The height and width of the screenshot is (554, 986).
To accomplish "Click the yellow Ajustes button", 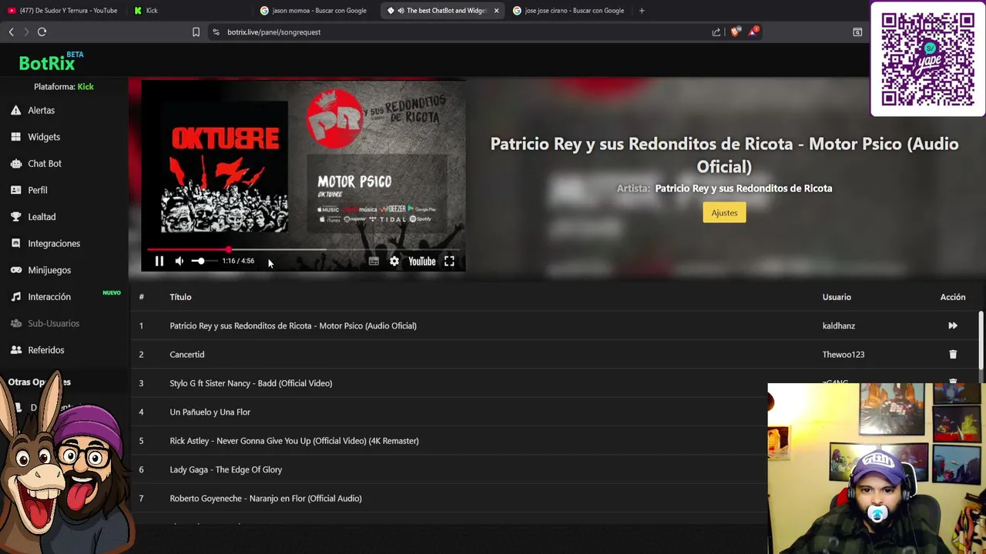I will 724,213.
